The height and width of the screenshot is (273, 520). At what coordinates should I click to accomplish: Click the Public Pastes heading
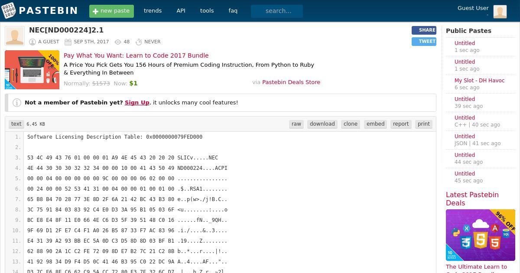[468, 31]
